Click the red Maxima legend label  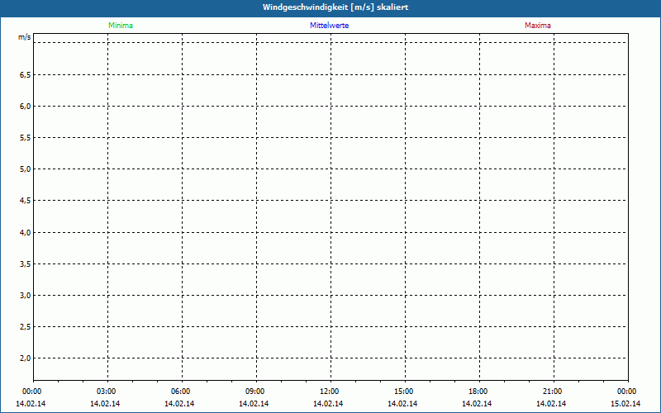(x=538, y=26)
